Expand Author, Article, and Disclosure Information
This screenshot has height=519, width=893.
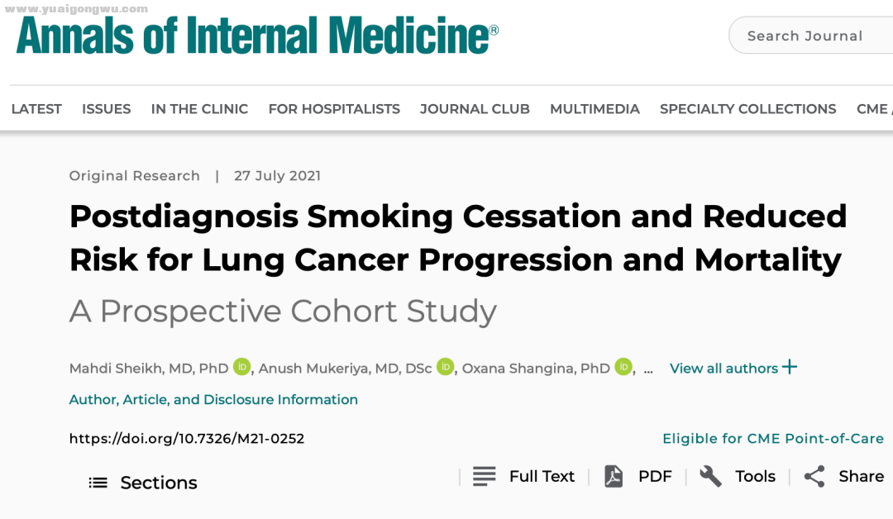(x=213, y=399)
